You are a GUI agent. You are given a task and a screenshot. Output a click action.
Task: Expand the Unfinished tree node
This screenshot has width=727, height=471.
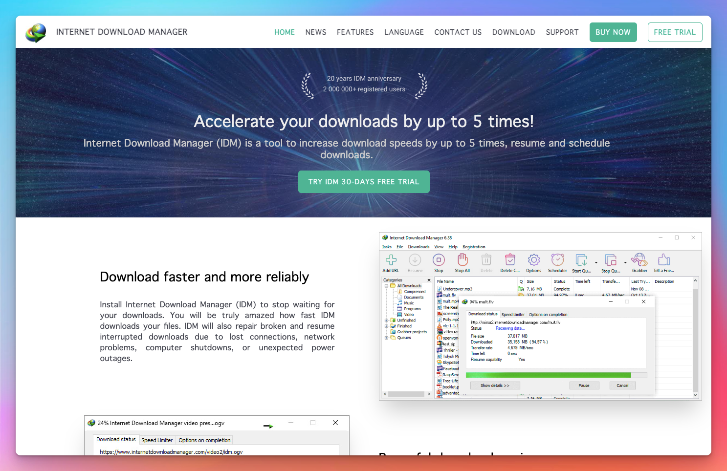click(x=386, y=321)
